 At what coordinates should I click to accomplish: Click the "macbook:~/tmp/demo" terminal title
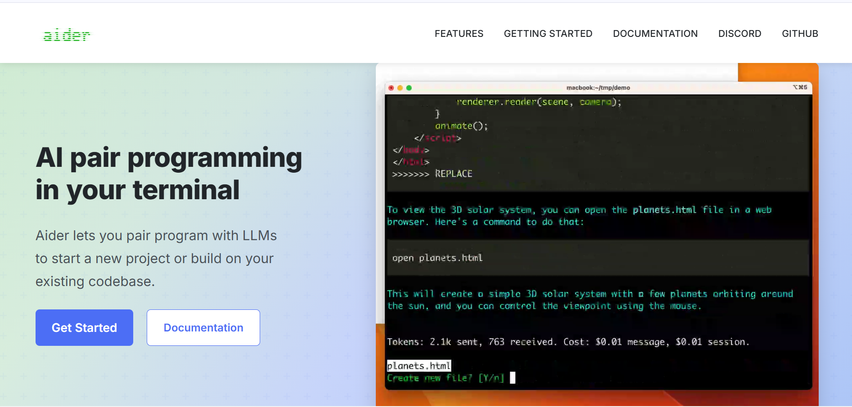pyautogui.click(x=598, y=88)
